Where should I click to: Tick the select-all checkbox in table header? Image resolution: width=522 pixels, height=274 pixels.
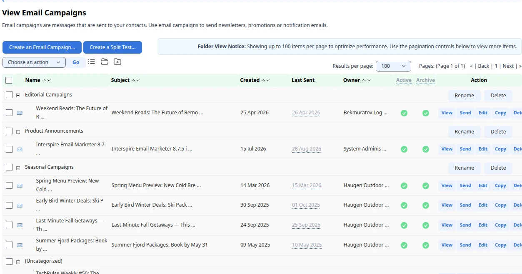[x=9, y=80]
